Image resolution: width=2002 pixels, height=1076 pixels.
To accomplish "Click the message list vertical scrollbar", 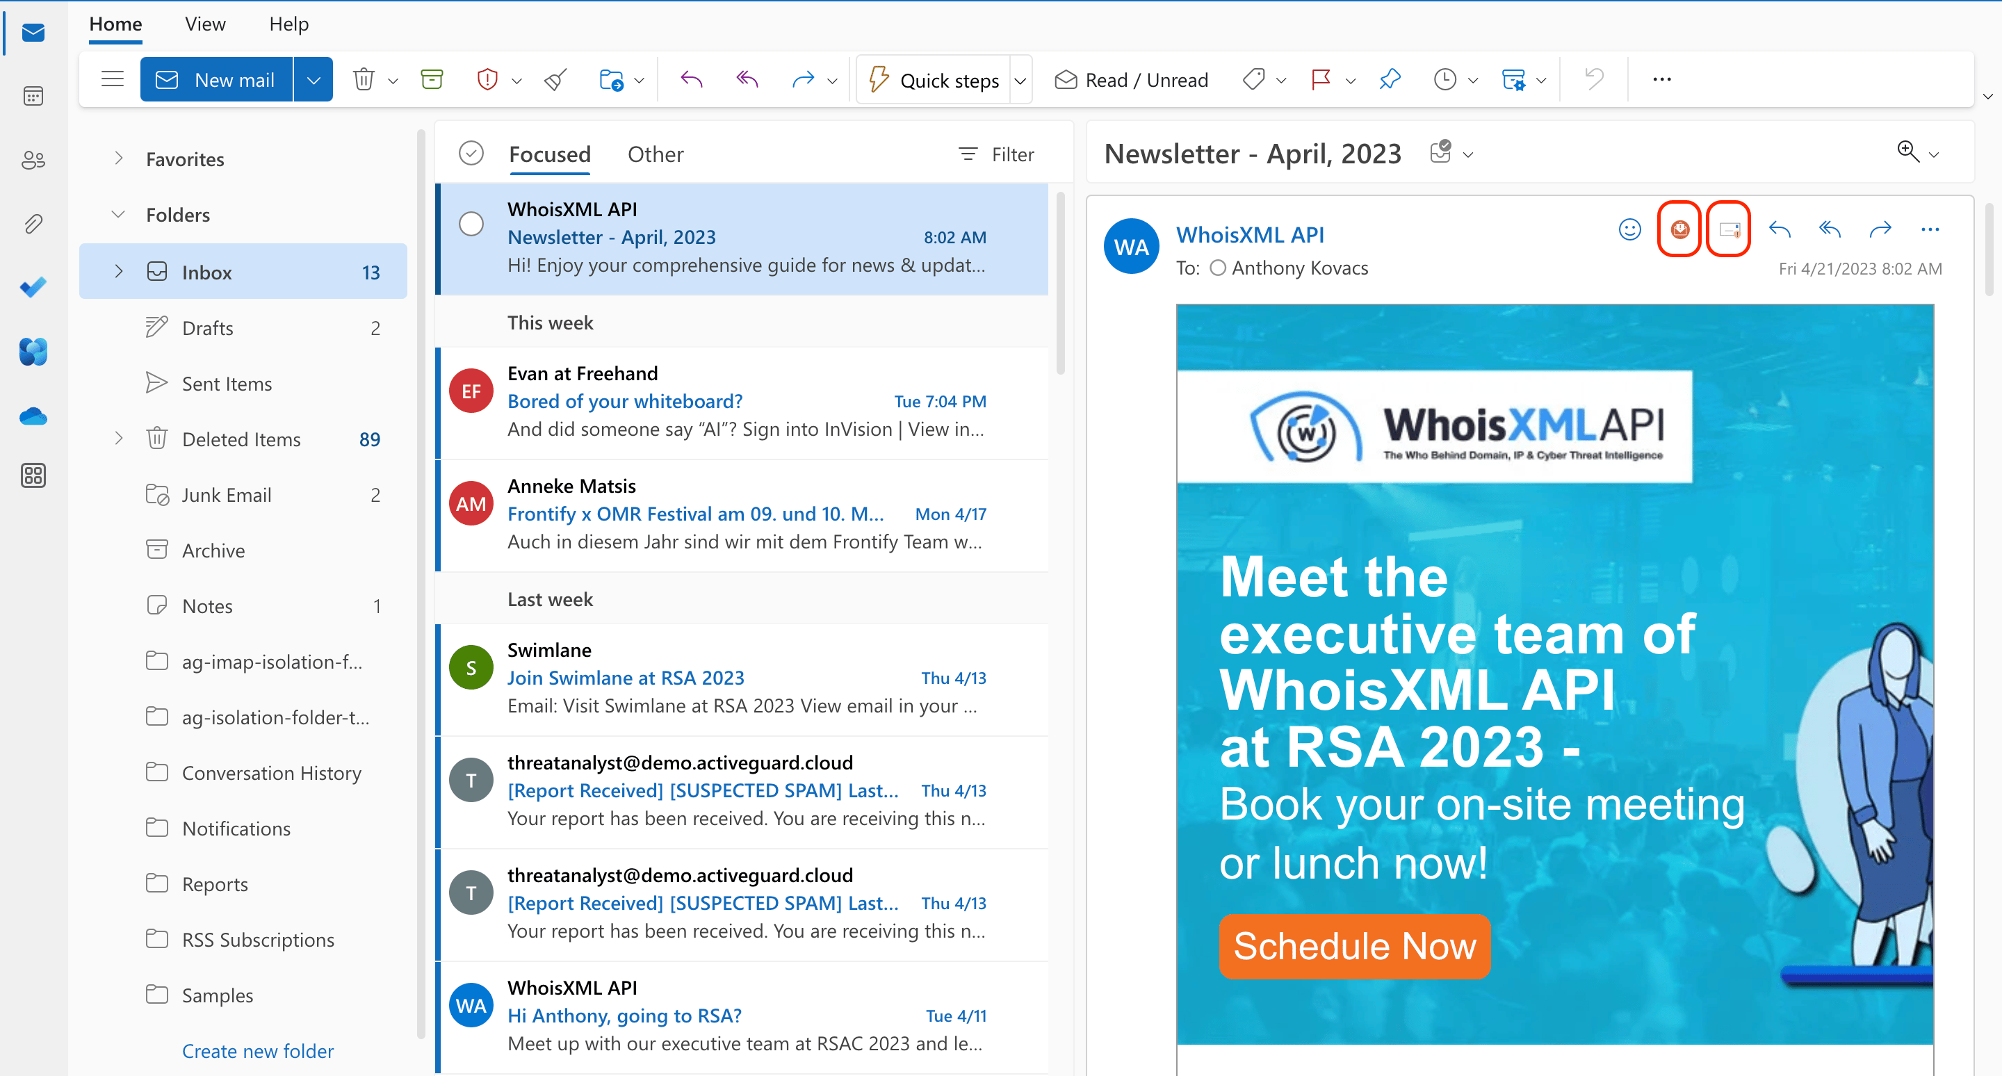I will [1060, 283].
